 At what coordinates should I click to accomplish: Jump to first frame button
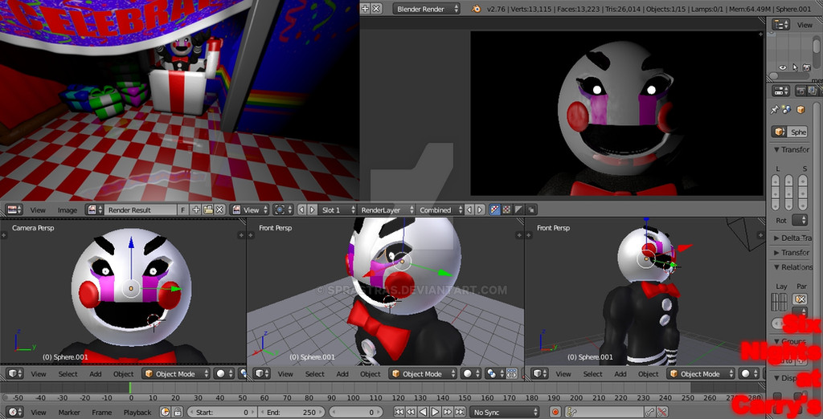[399, 413]
